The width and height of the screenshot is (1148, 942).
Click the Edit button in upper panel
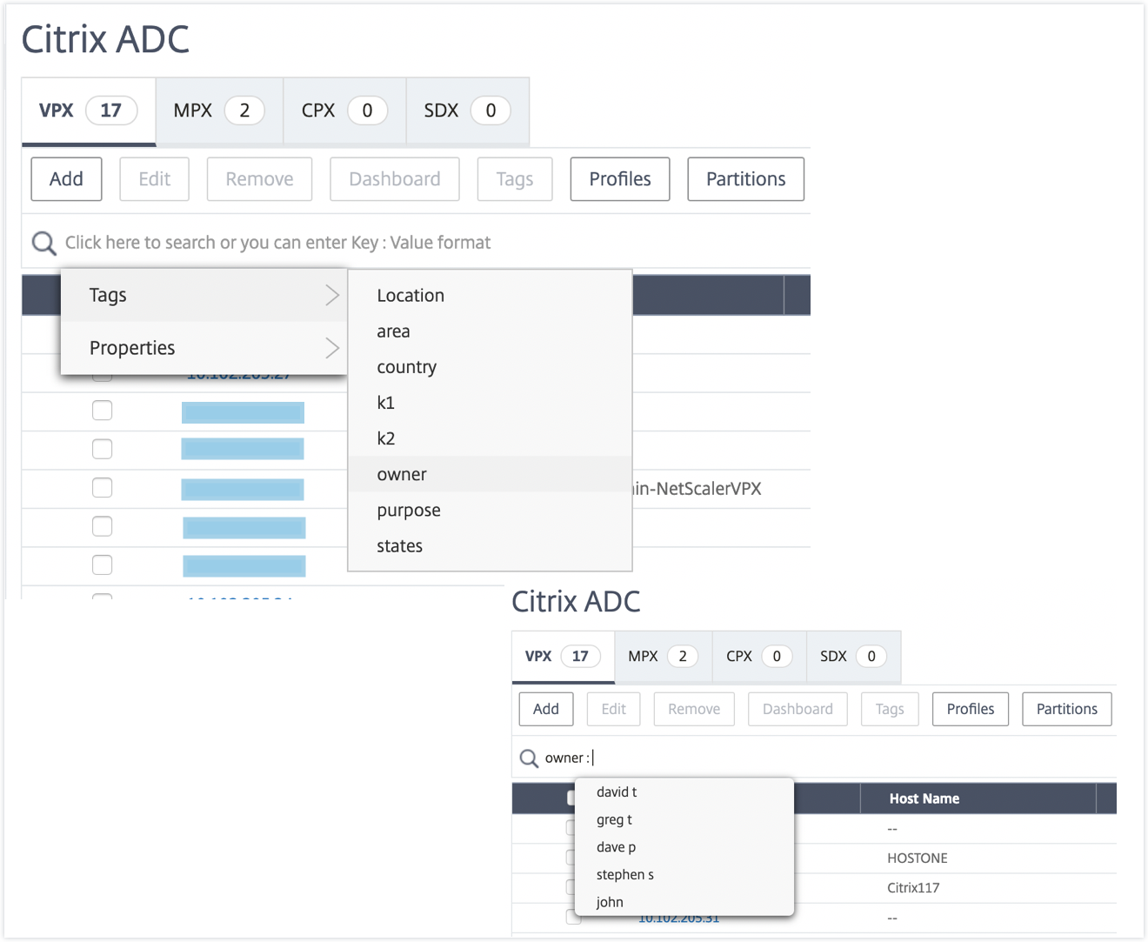154,179
